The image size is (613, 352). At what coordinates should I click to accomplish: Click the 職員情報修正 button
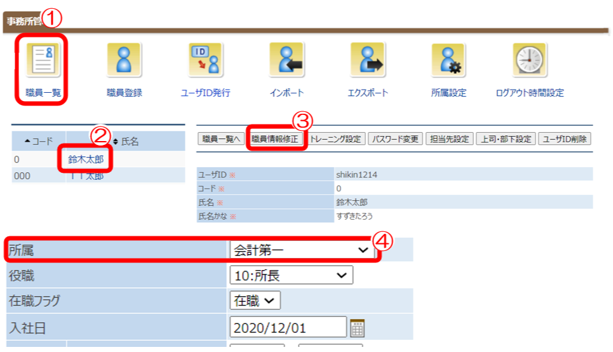pos(274,139)
